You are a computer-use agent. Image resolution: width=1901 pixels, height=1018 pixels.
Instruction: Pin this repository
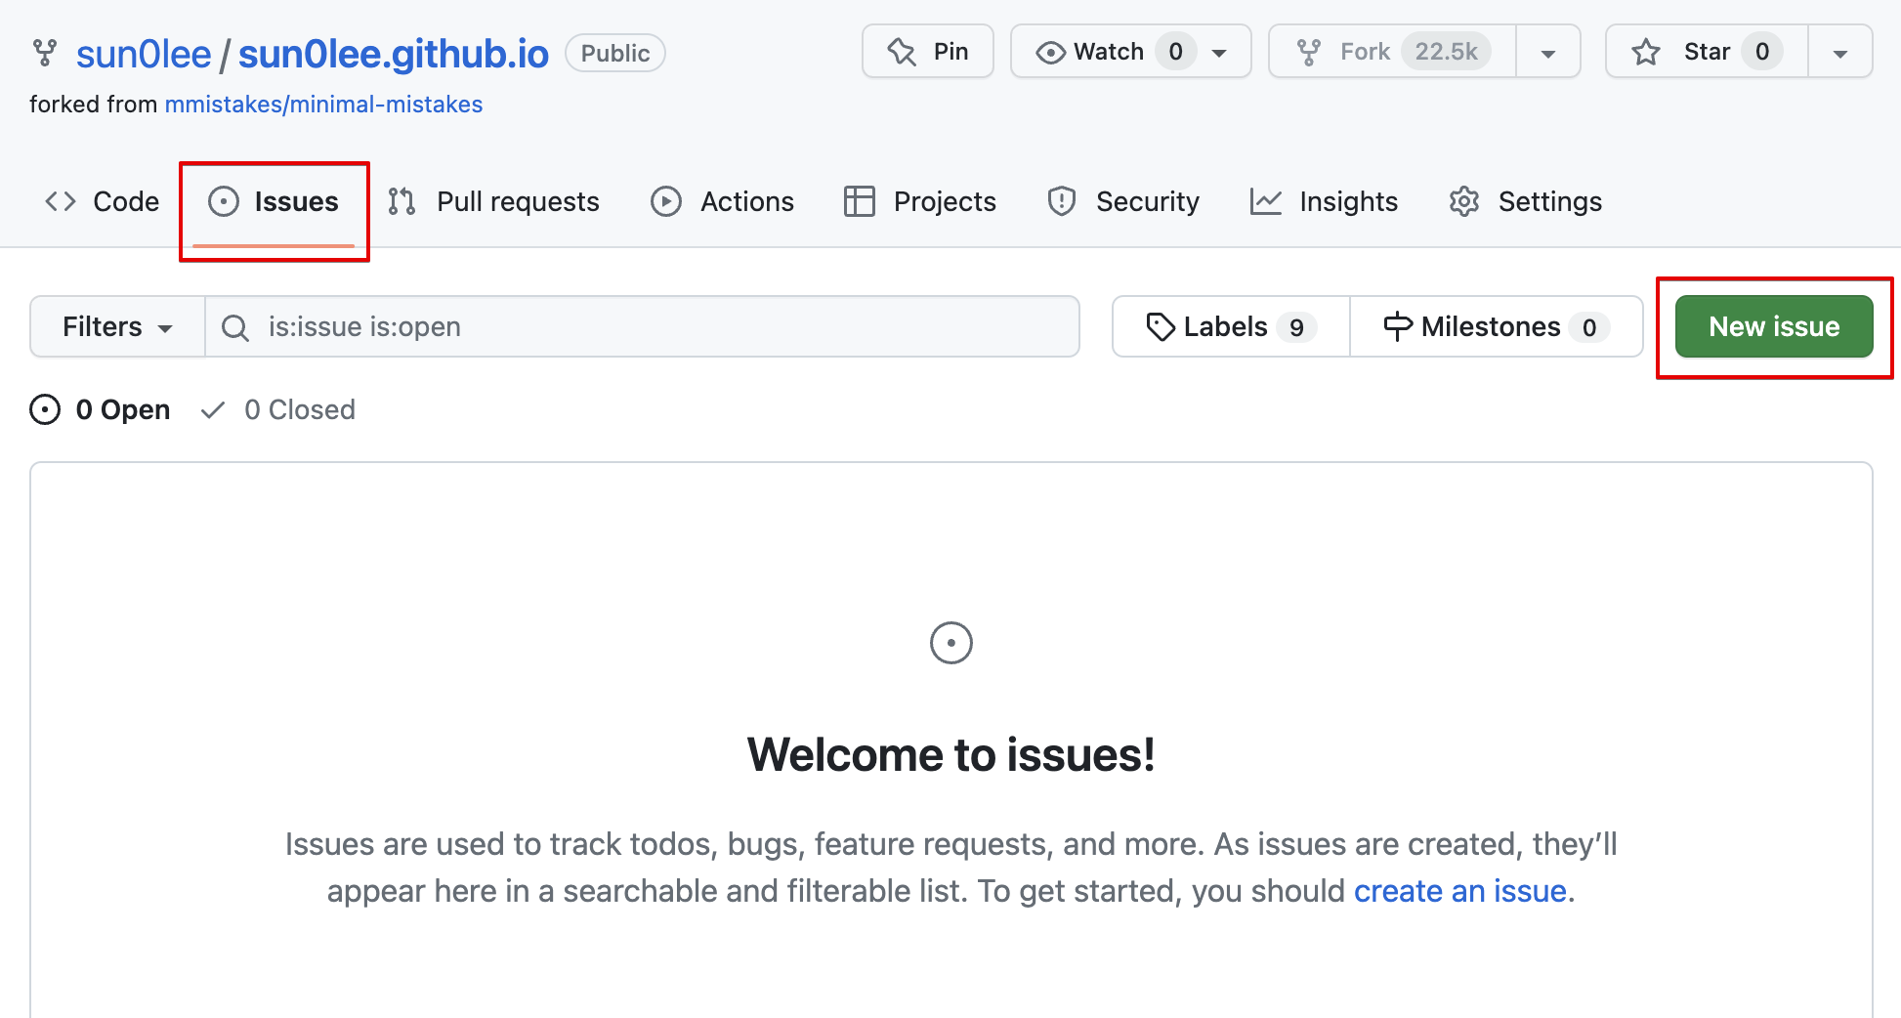tap(928, 51)
